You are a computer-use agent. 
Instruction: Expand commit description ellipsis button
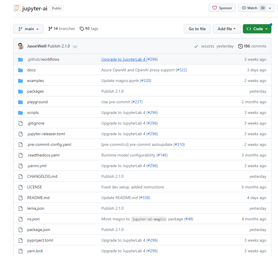point(75,46)
